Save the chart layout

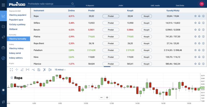[39, 69]
